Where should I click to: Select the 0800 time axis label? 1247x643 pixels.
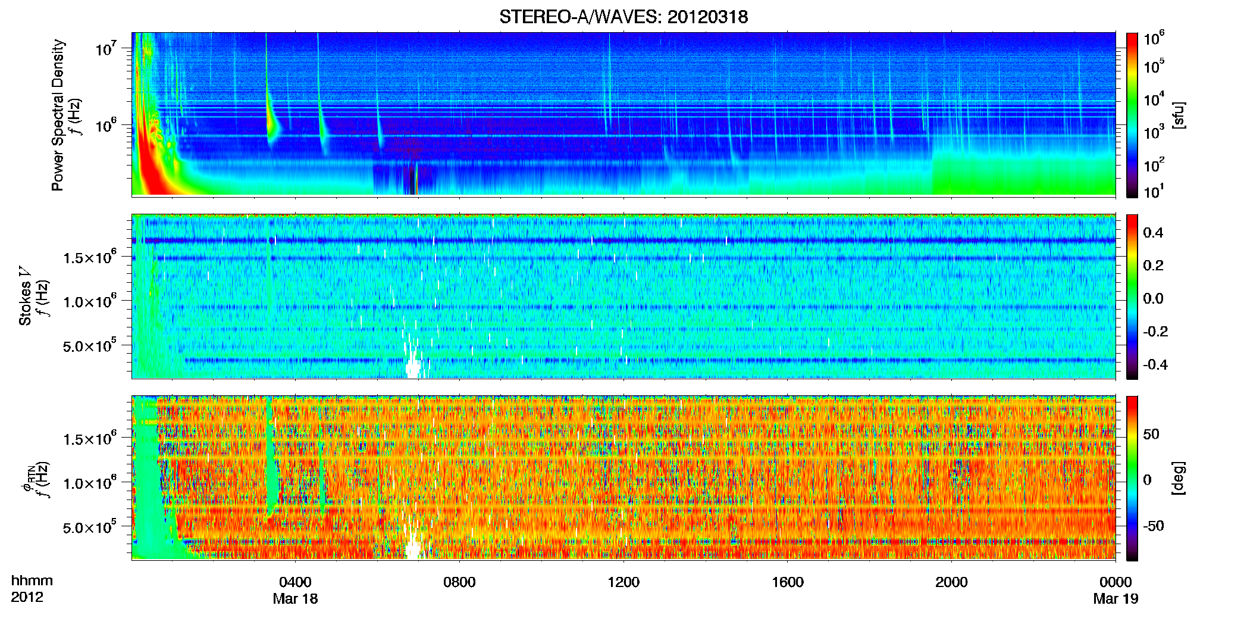[459, 582]
